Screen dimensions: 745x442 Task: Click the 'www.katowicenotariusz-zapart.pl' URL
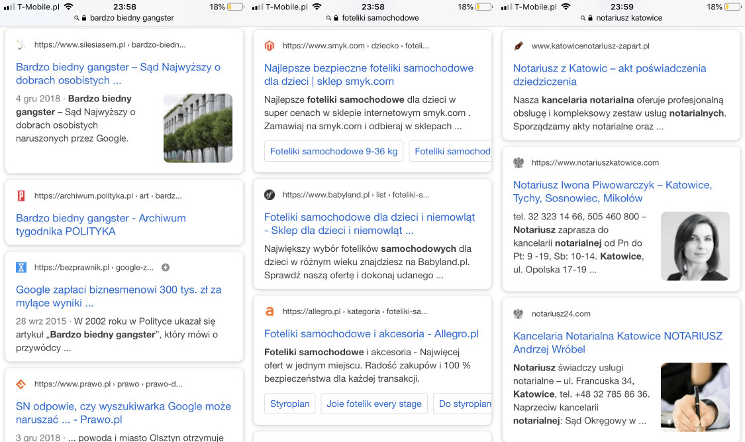point(591,46)
